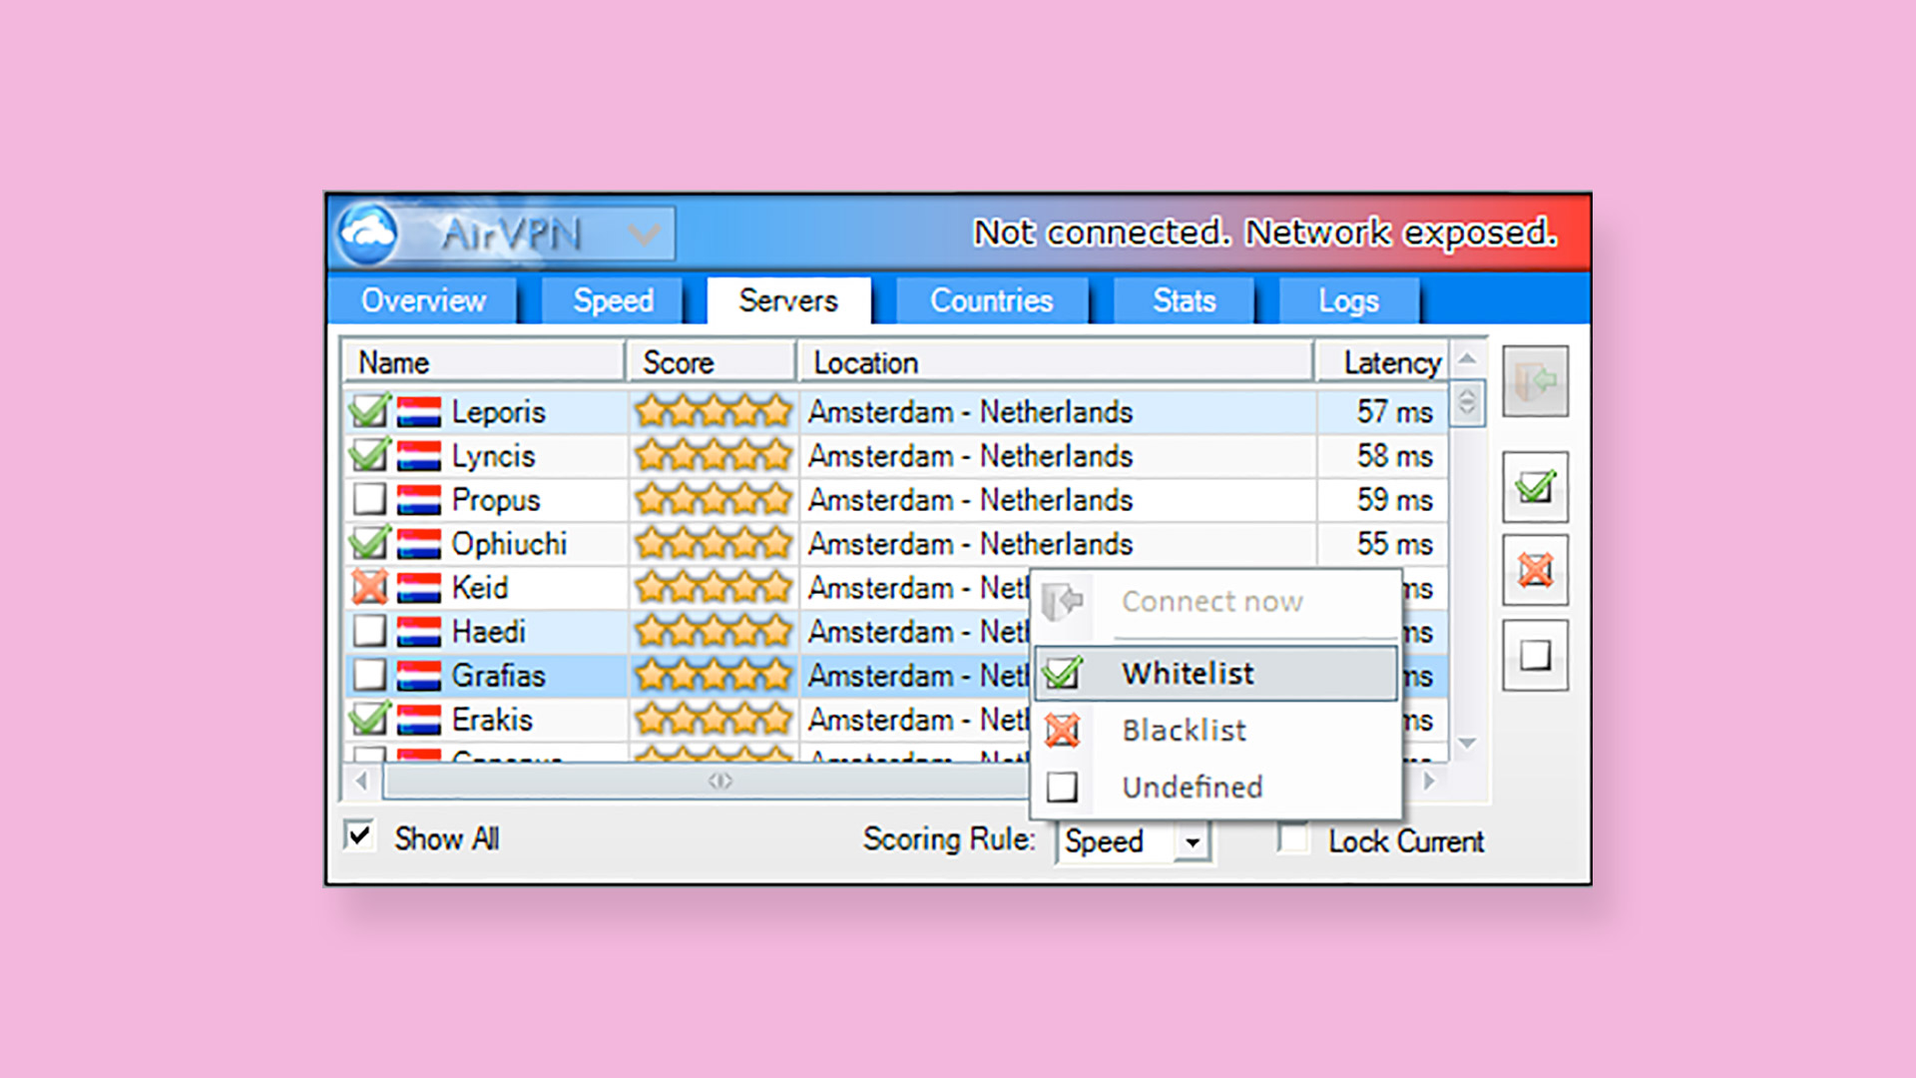Screen dimensions: 1916x1078
Task: Select the Erakis server name
Action: [x=492, y=719]
